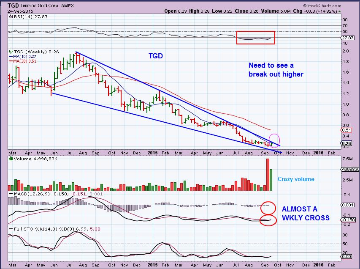
Task: Click the 4998836 volume tag on right axis
Action: 351,169
